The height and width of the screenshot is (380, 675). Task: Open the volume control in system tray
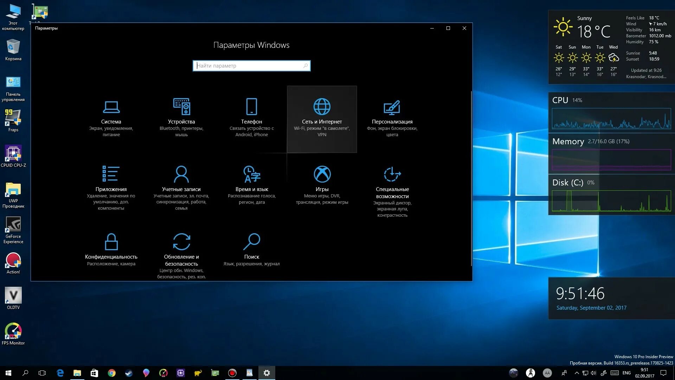tap(593, 373)
